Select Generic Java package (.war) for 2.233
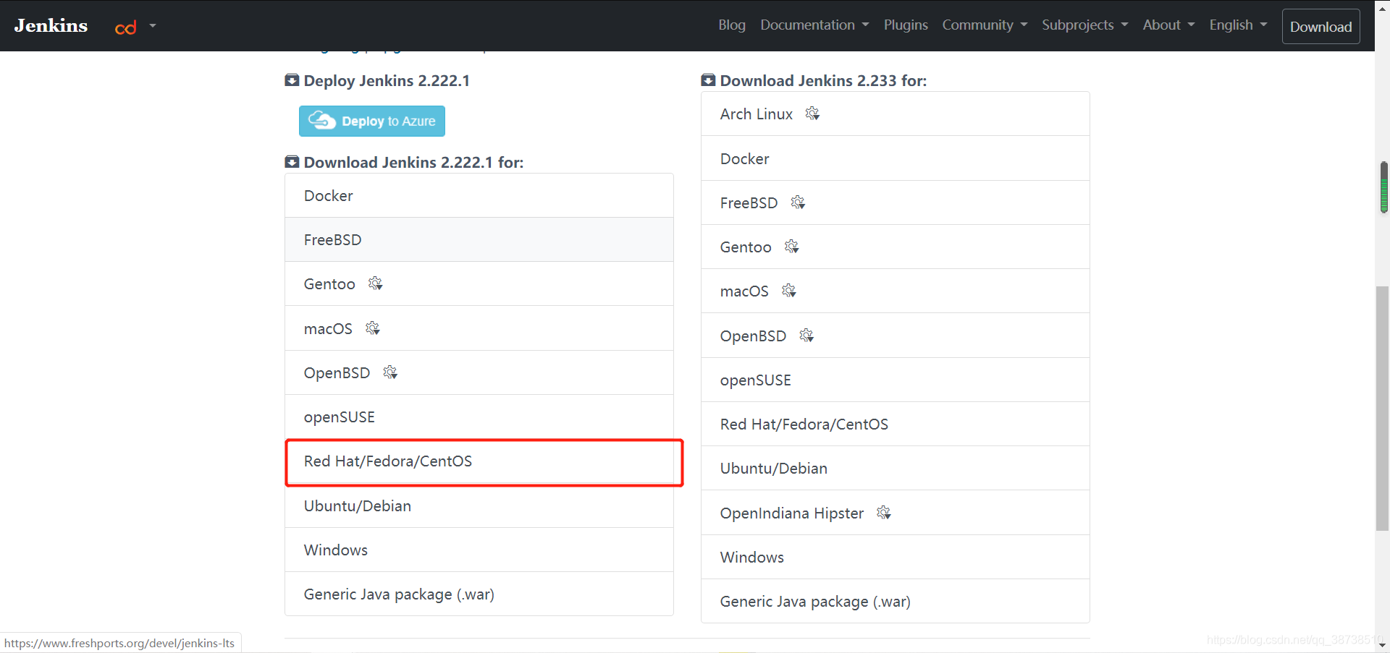Viewport: 1390px width, 653px height. tap(896, 602)
